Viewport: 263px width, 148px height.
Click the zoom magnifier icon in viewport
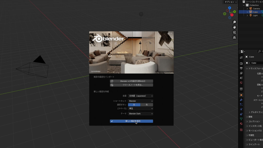[x=234, y=22]
